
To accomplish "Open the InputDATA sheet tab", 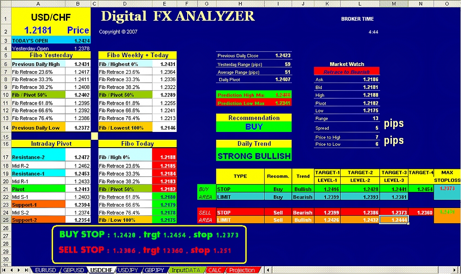I will click(x=186, y=270).
